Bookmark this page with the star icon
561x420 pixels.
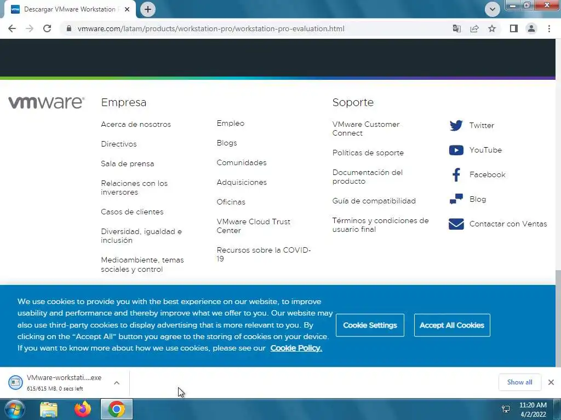[492, 28]
